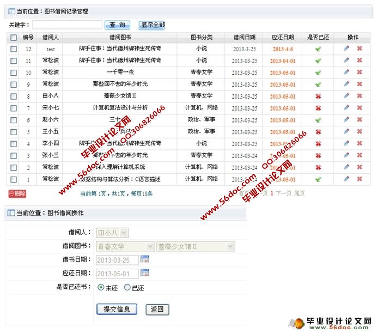Edit 张小三's borrowing record

(x=346, y=155)
